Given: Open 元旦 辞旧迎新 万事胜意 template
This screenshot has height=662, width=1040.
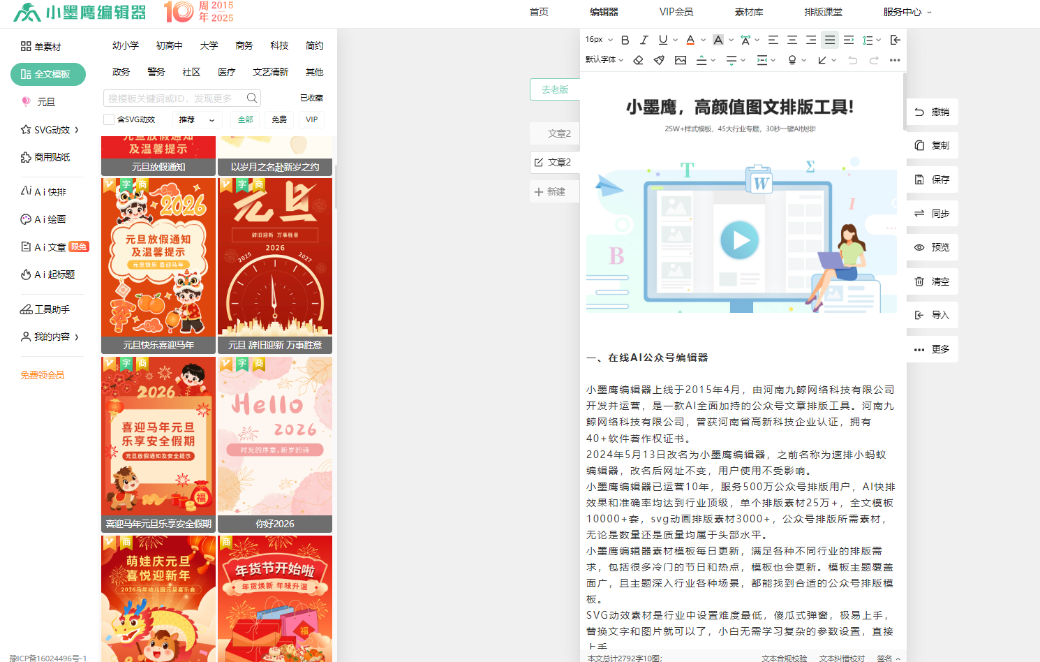Looking at the screenshot, I should (275, 266).
